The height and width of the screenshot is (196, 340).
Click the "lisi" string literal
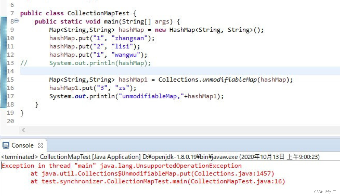click(122, 47)
